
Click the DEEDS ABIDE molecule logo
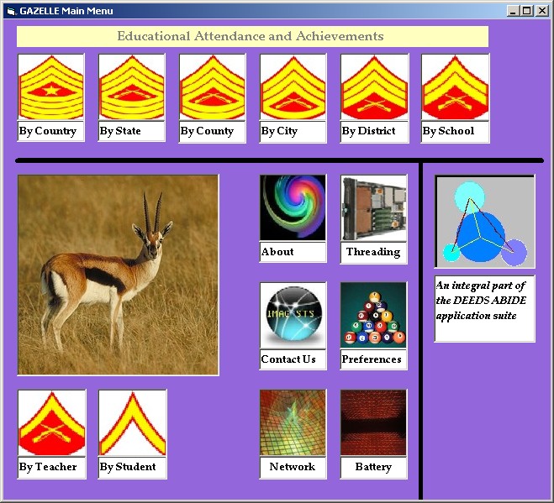[484, 222]
